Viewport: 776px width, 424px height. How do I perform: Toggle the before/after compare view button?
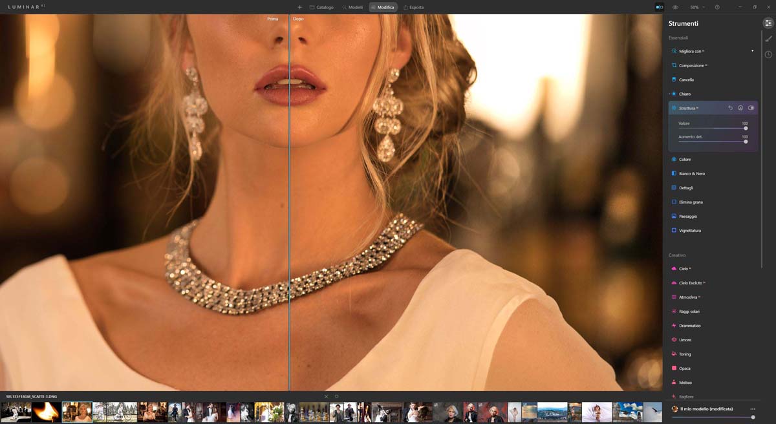click(x=660, y=7)
